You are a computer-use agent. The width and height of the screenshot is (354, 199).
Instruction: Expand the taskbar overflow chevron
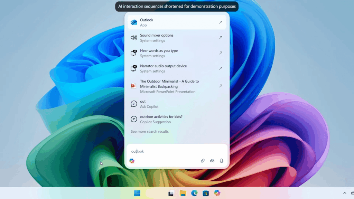344,193
